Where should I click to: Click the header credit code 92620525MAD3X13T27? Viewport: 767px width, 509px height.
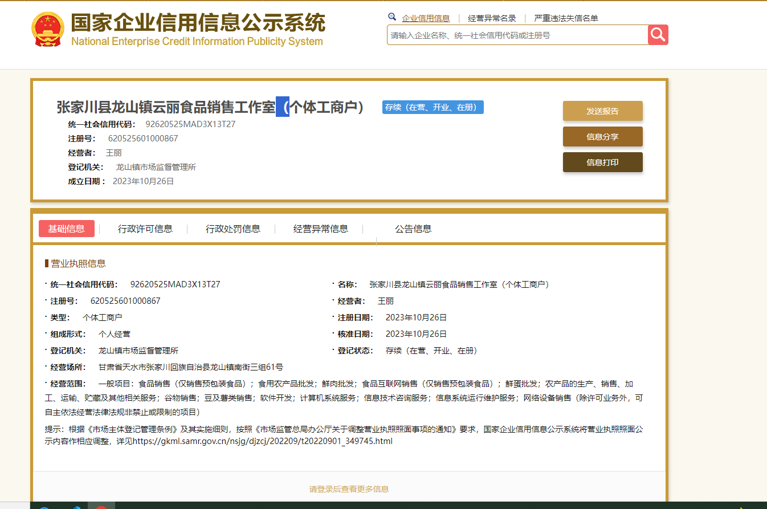[x=190, y=124]
